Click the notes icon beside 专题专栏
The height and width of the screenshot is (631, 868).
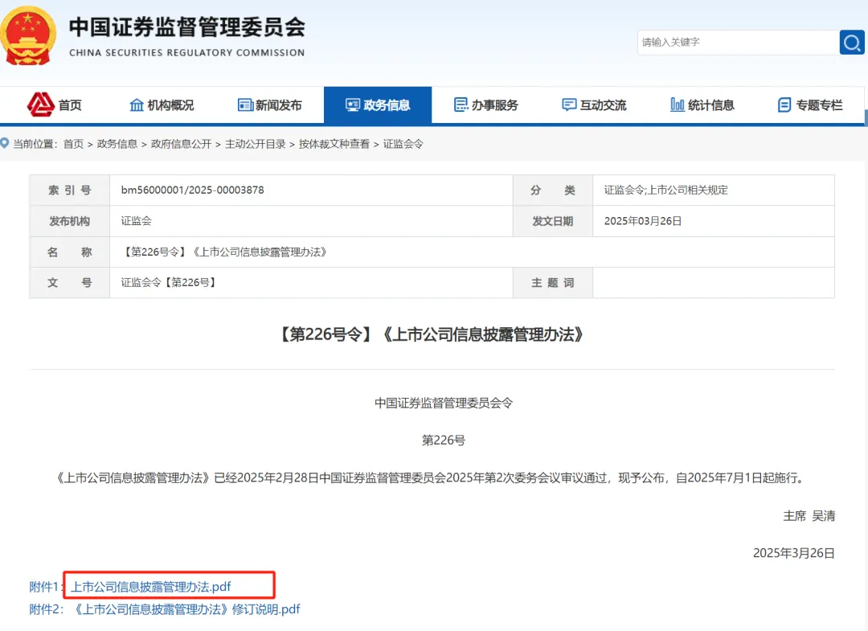[784, 104]
